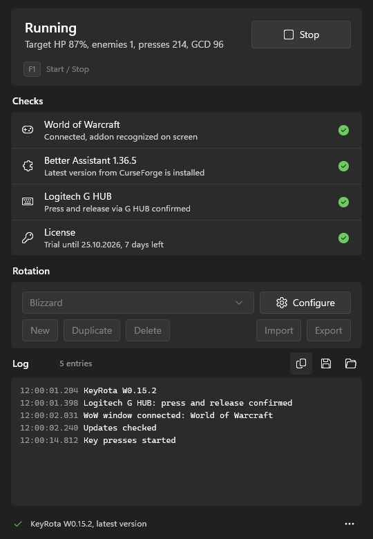Open the three-dot more options menu
The image size is (373, 539).
(x=350, y=524)
